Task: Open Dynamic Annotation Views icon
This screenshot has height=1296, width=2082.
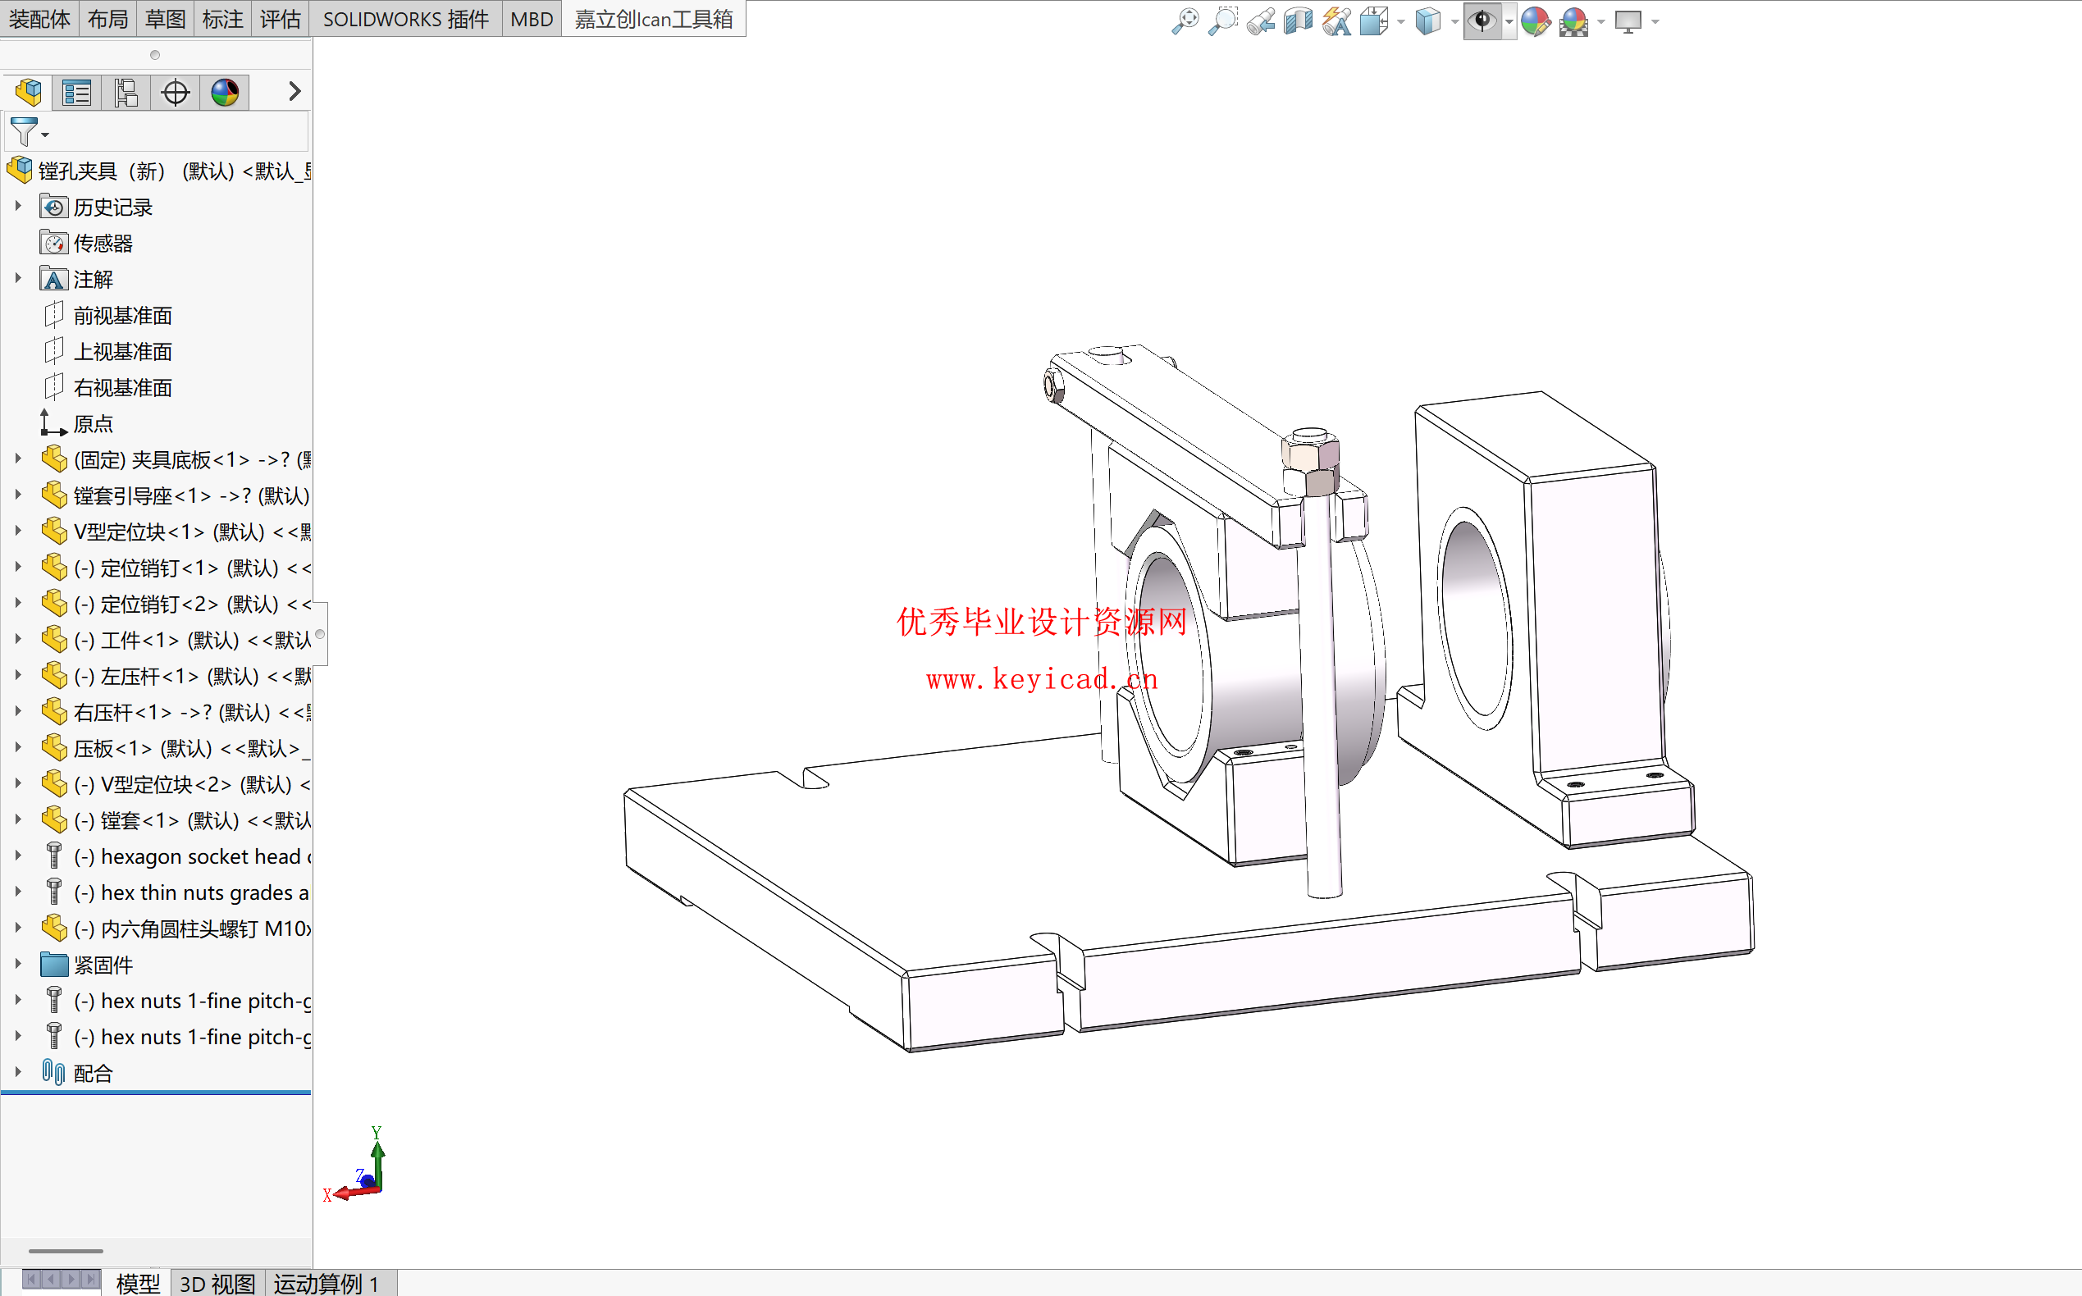Action: pos(1336,21)
